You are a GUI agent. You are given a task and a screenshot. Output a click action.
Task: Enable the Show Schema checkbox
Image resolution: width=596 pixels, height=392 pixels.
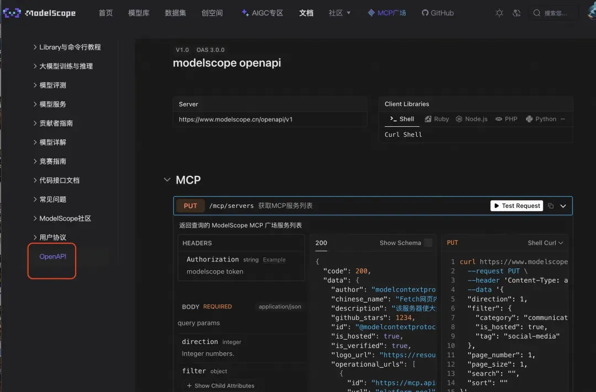pyautogui.click(x=428, y=243)
